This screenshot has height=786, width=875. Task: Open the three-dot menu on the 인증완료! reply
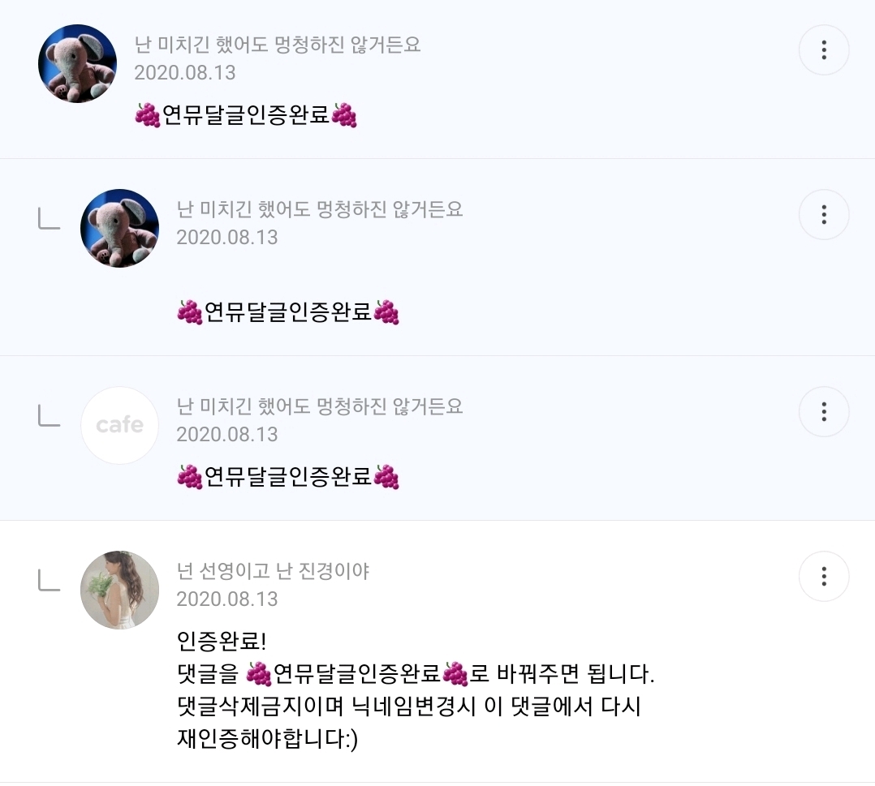[824, 577]
